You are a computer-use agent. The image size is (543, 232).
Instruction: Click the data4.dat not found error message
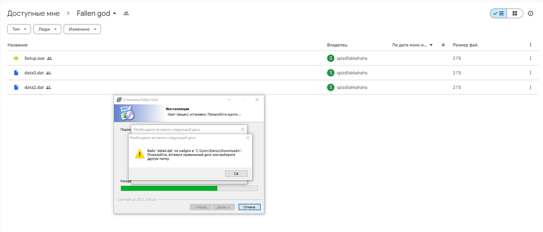point(194,155)
